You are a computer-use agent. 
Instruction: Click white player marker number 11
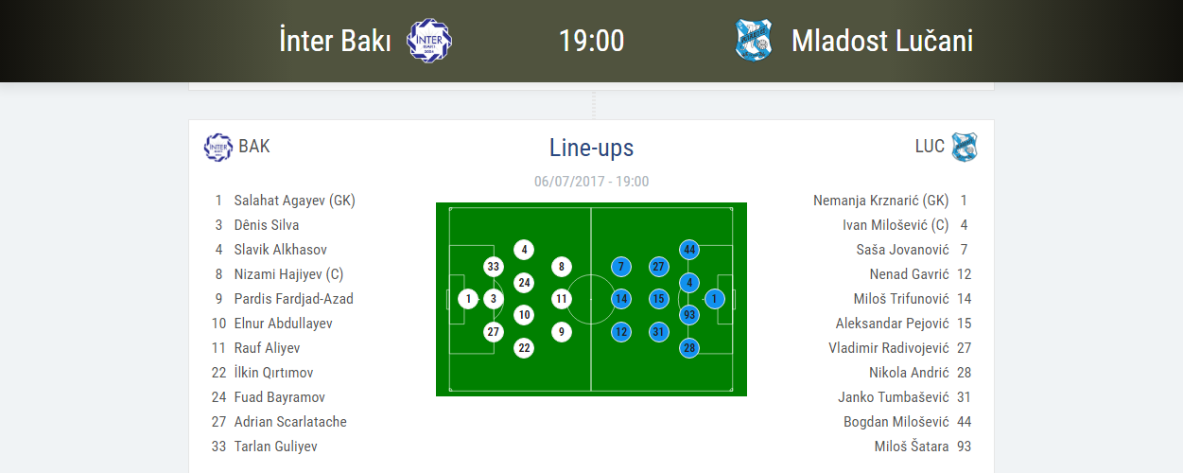pos(562,299)
